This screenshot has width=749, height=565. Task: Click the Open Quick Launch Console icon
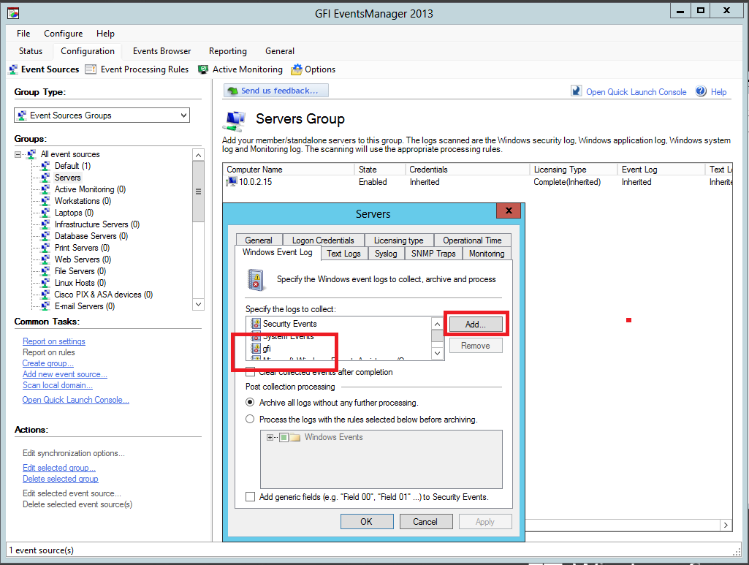[x=577, y=91]
